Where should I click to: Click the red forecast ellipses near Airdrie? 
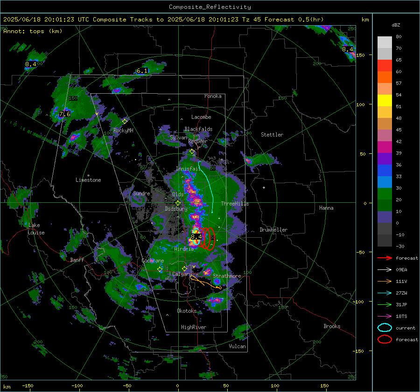pyautogui.click(x=207, y=239)
